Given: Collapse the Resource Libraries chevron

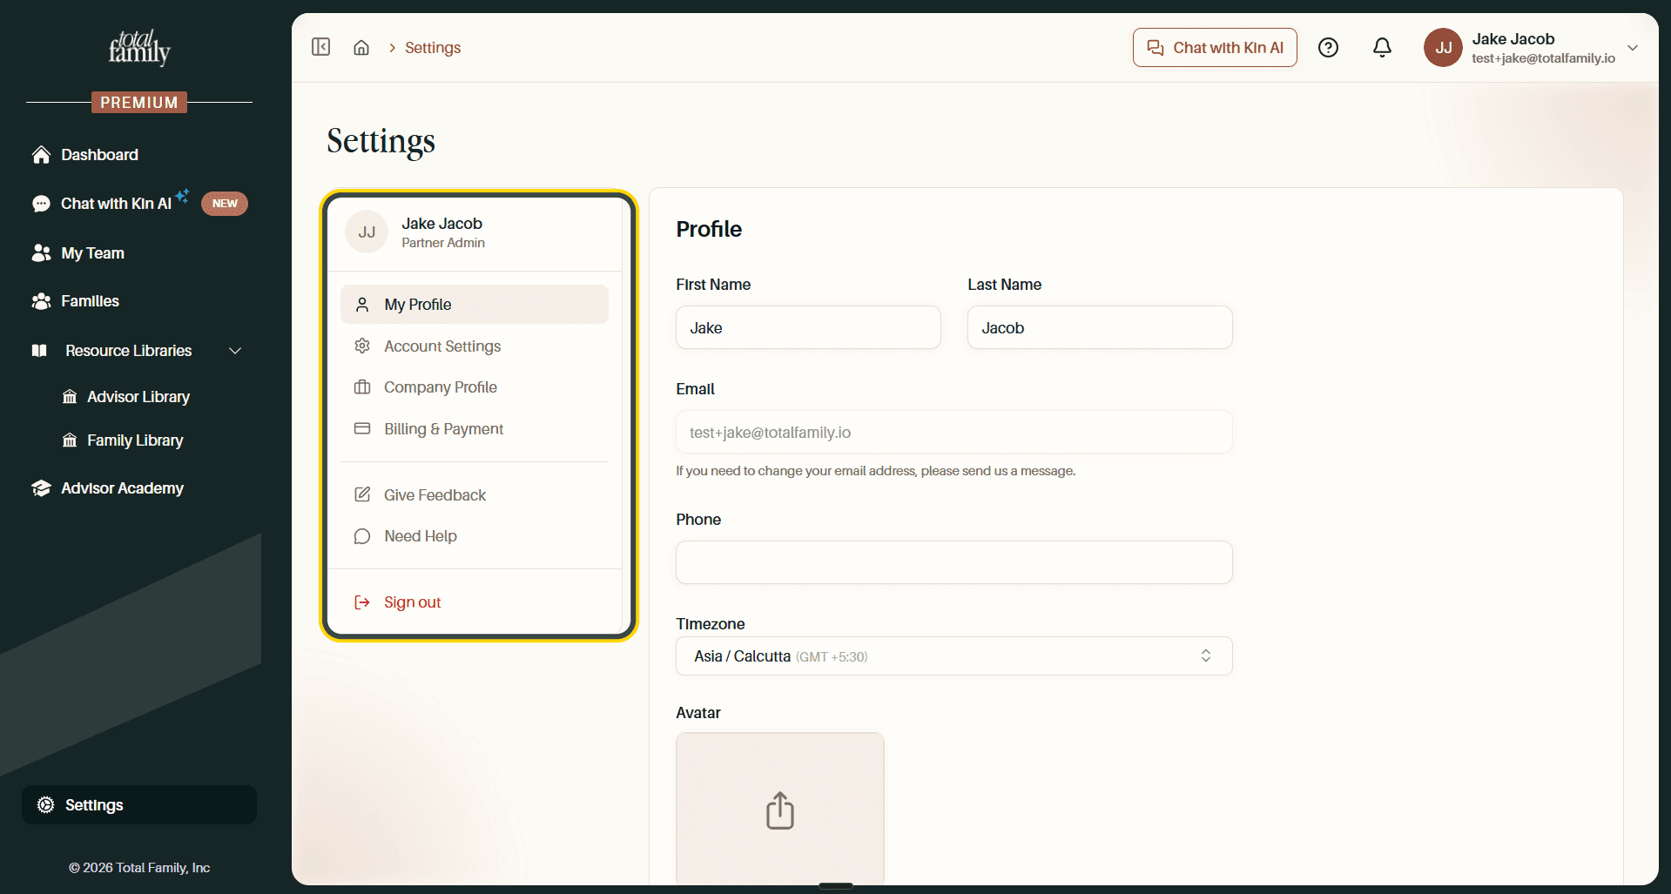Looking at the screenshot, I should (x=235, y=351).
